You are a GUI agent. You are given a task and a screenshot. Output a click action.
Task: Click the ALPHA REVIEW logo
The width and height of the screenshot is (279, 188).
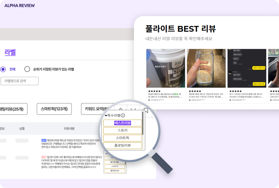point(19,5)
